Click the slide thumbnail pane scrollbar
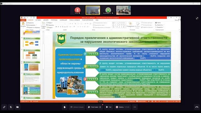Screen dimensions: 201x113 tap(43, 56)
